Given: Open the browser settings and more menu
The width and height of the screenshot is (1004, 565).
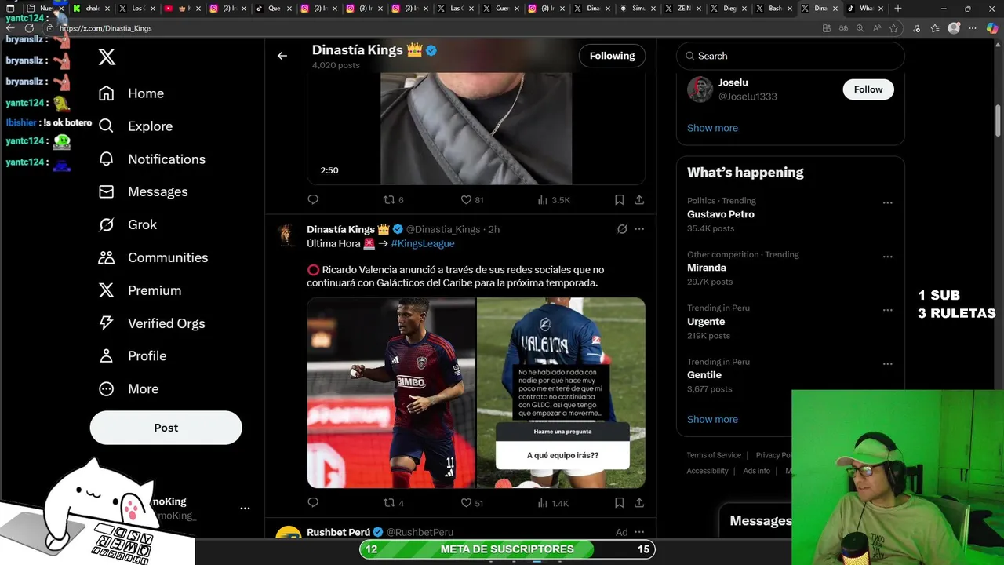Looking at the screenshot, I should (972, 28).
